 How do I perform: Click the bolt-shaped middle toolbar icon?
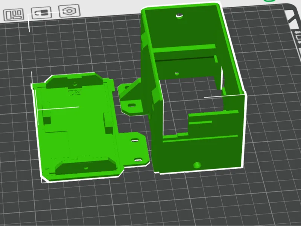41,13
